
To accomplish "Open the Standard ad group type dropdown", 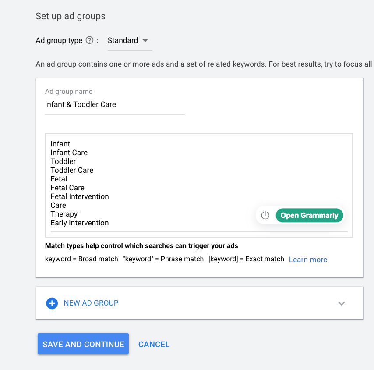I will (145, 40).
